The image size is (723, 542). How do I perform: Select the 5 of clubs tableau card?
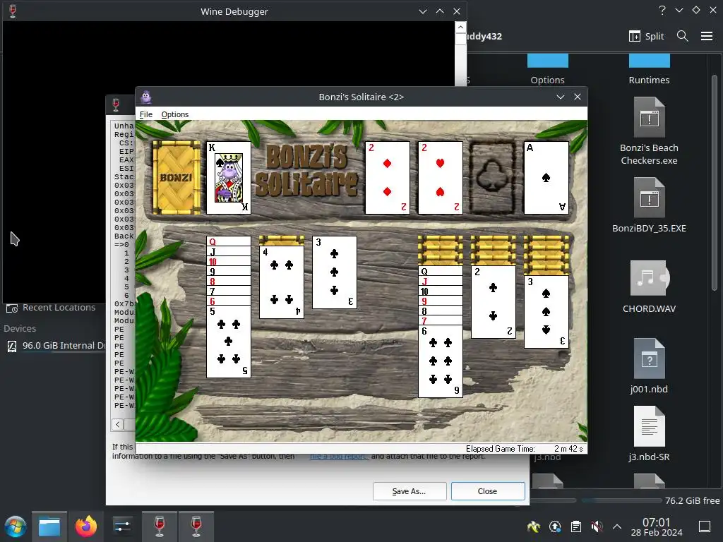(x=229, y=342)
